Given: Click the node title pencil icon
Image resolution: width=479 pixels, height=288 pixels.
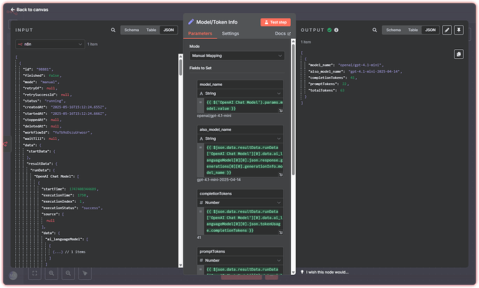Looking at the screenshot, I should click(x=191, y=21).
